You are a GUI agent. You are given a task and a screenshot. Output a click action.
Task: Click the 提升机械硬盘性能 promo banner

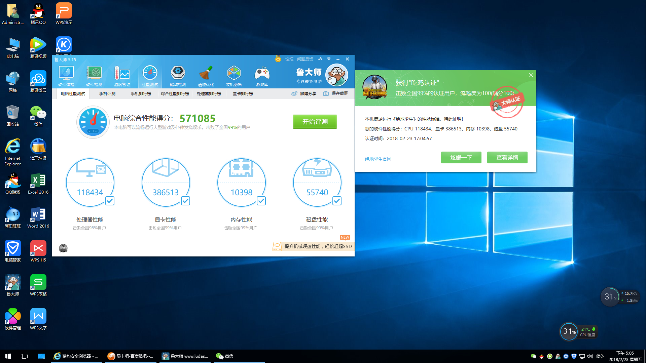[x=313, y=246]
